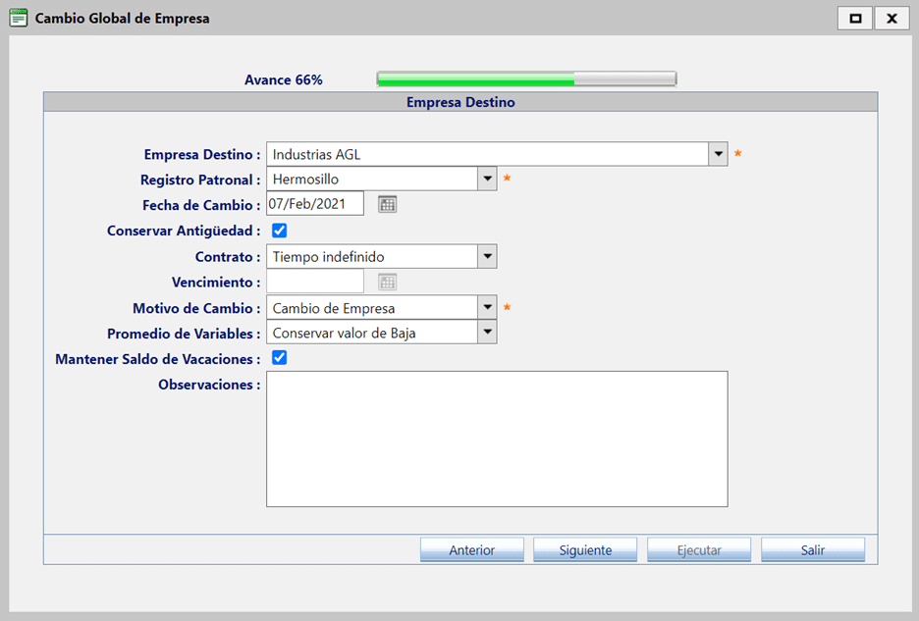Expand Promedio de Variables dropdown
Screen dimensions: 919x621
[487, 334]
